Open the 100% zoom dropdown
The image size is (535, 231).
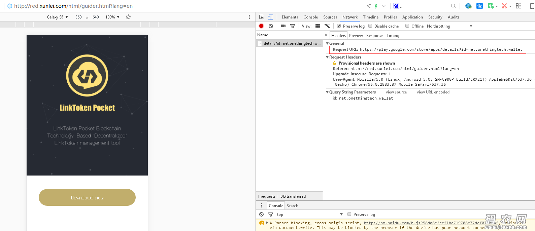[x=112, y=17]
